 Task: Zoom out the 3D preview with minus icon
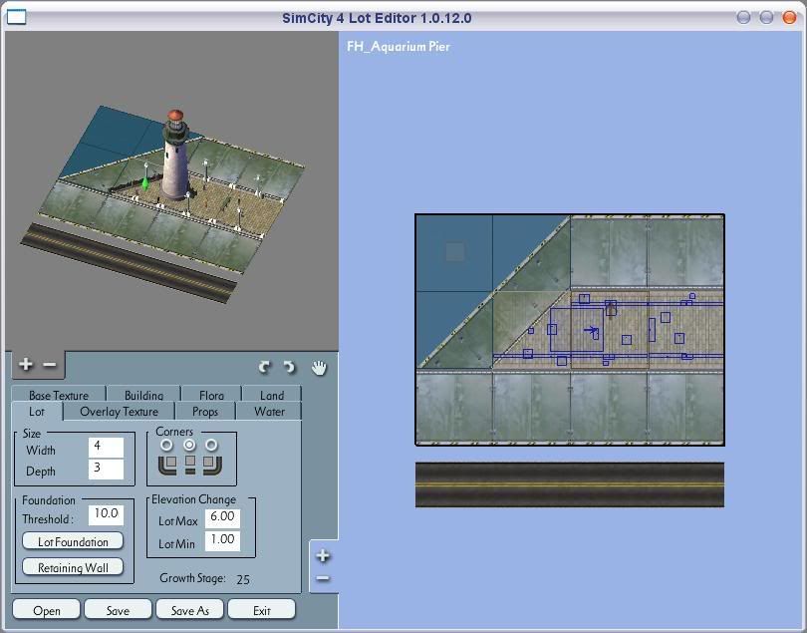(x=50, y=365)
